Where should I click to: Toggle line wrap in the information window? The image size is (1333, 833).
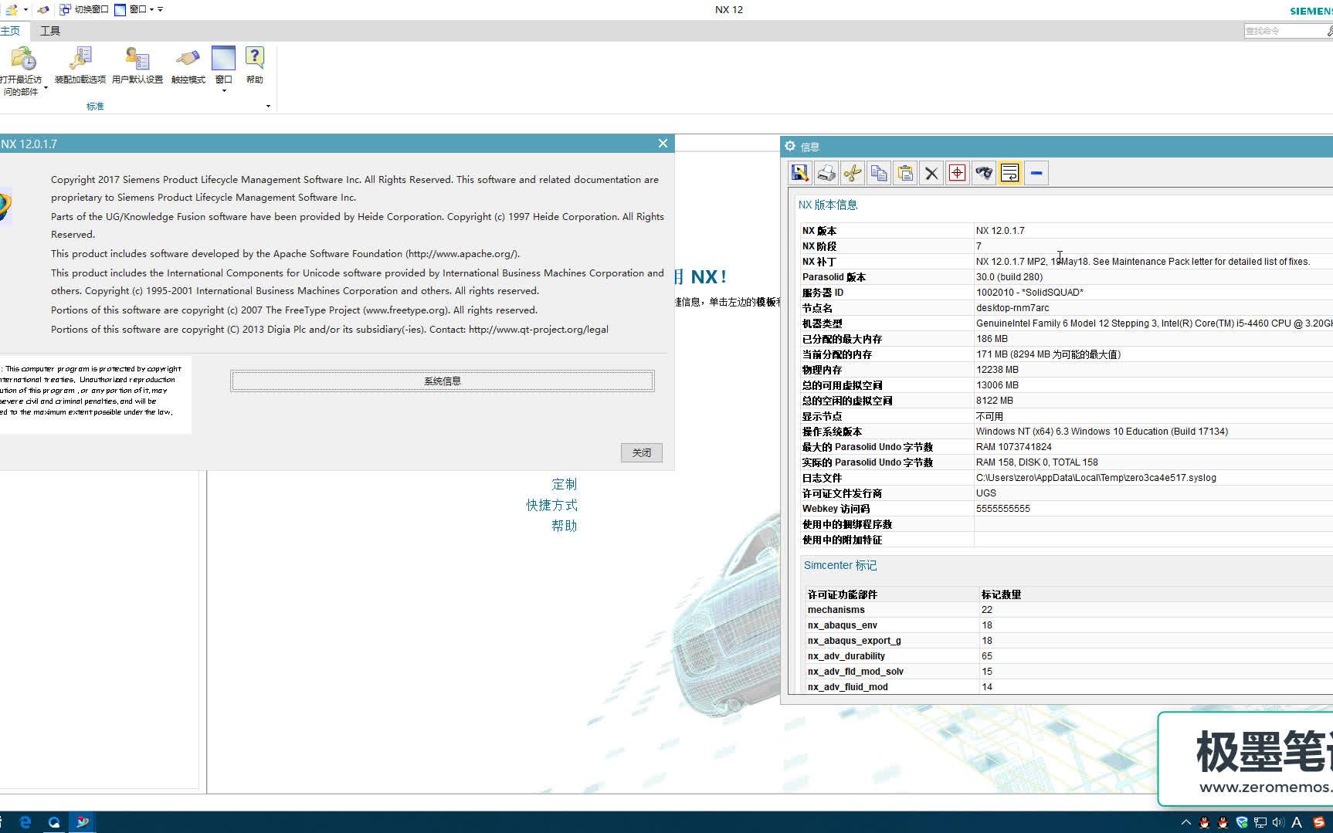[x=1009, y=172]
